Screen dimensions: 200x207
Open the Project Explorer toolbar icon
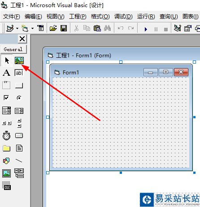pyautogui.click(x=178, y=28)
